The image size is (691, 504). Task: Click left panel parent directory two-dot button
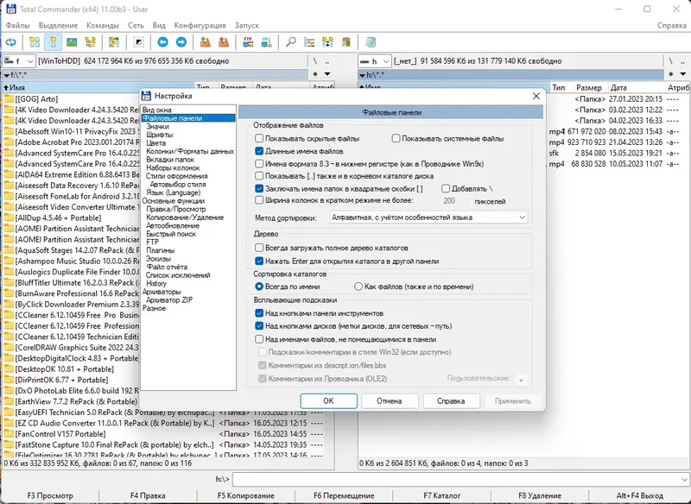point(327,60)
